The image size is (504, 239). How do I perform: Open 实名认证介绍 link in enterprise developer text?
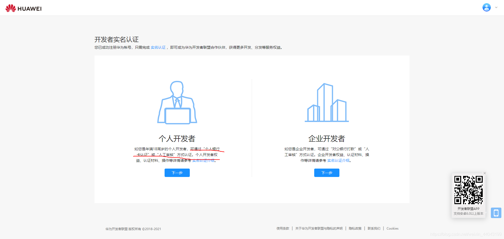[338, 160]
